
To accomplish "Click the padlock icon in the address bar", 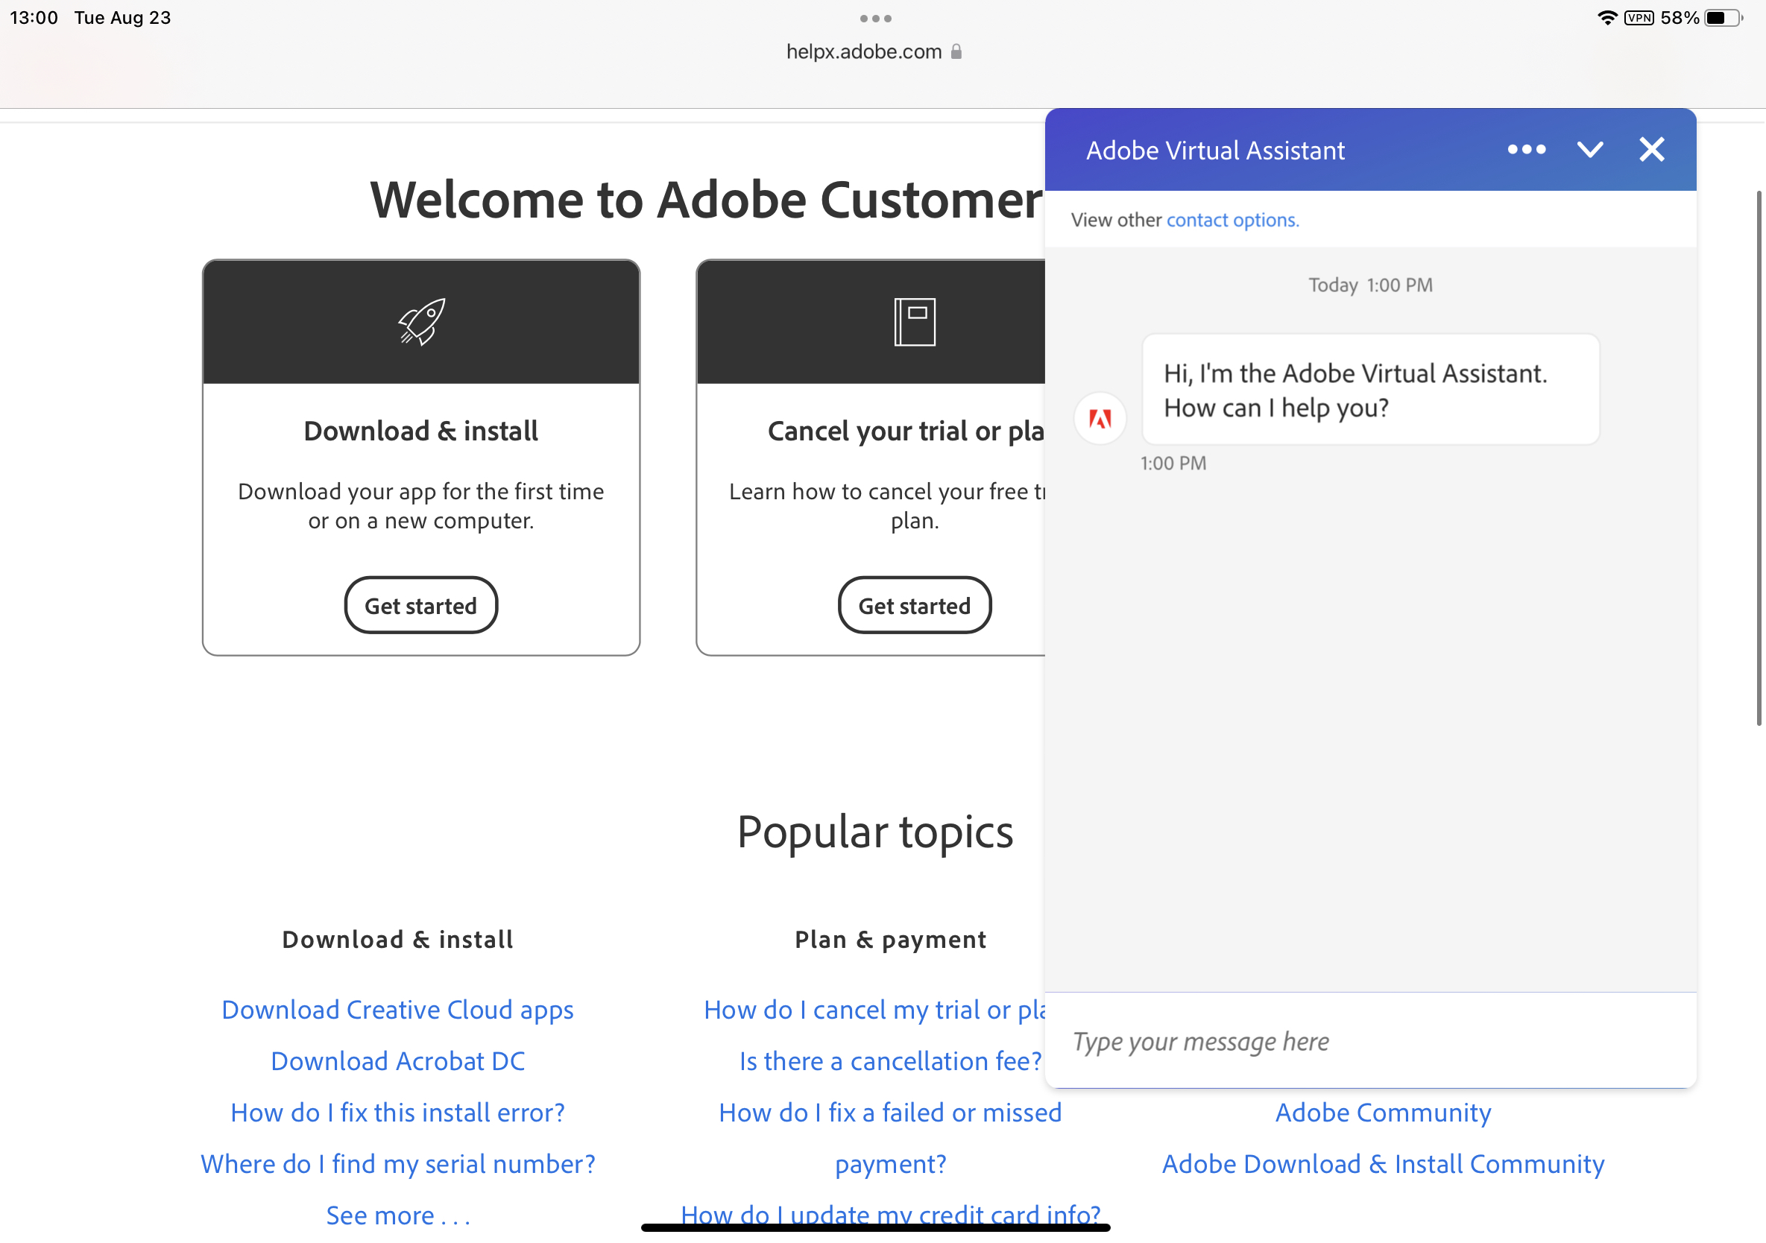I will [x=958, y=51].
